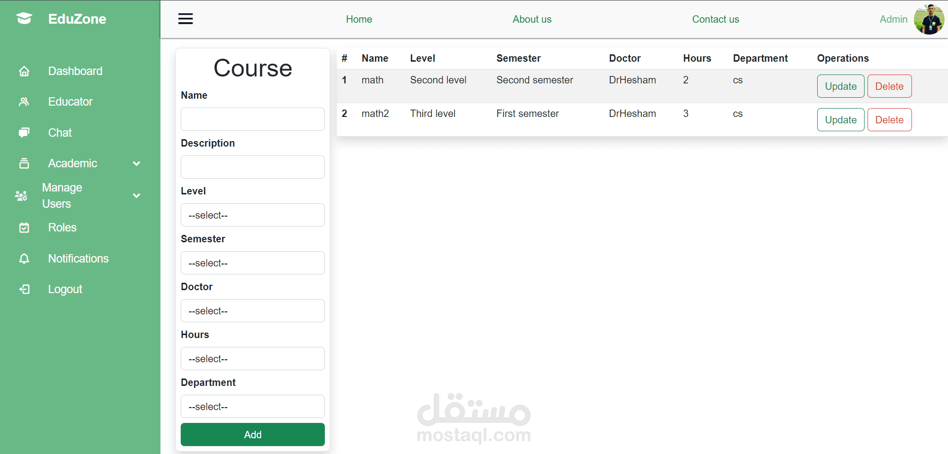Viewport: 948px width, 454px height.
Task: Go to the Home nav link
Action: 359,19
